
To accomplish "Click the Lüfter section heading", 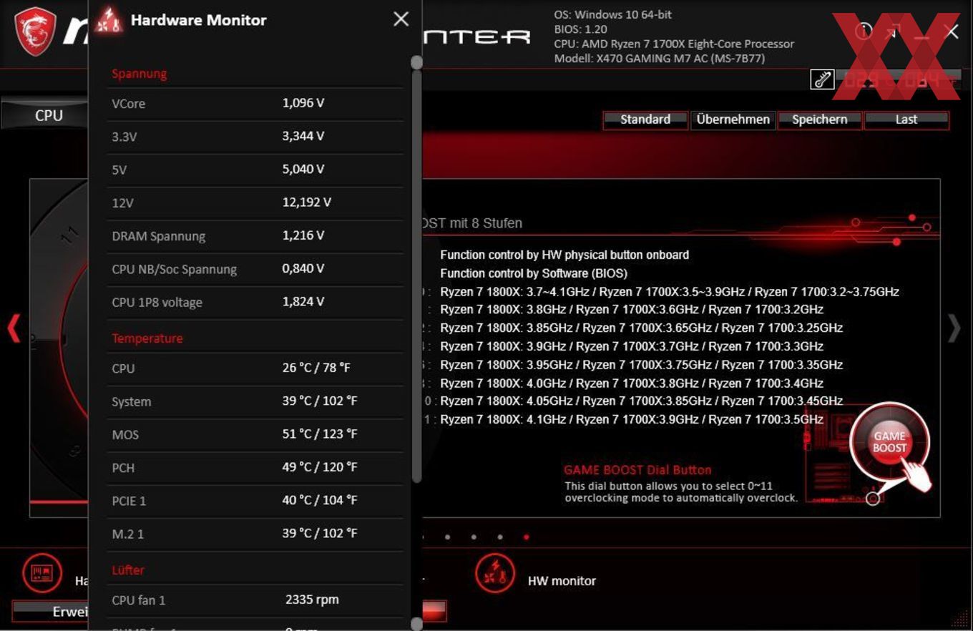I will [128, 570].
